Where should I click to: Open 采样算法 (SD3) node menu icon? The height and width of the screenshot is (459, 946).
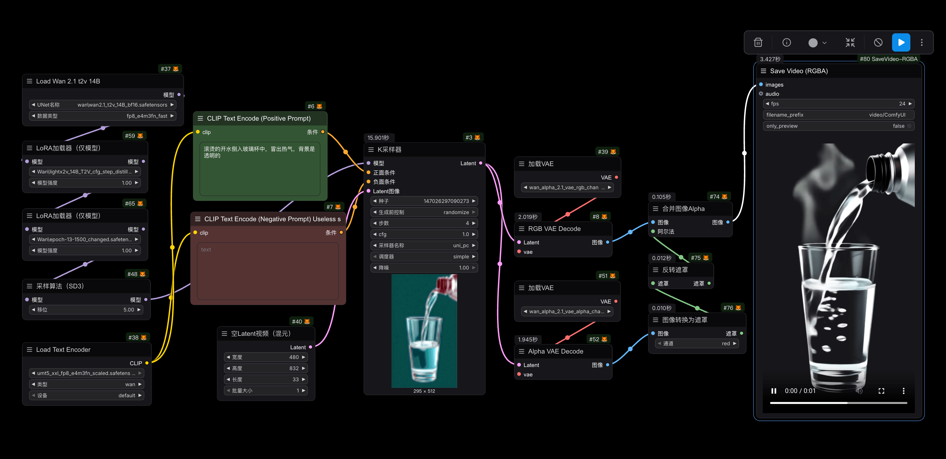pyautogui.click(x=29, y=286)
